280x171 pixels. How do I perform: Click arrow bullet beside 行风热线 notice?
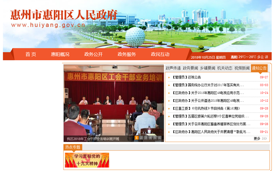coord(169,108)
